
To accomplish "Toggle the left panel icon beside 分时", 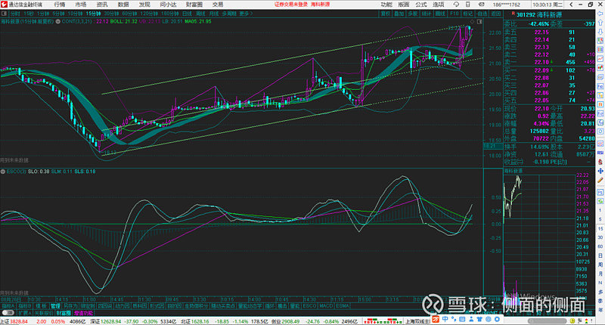I will pyautogui.click(x=5, y=14).
